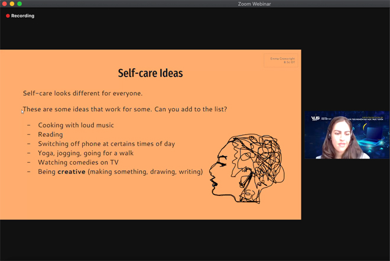Select the presenter's webcam video thumbnail
Screen dimensions: 390x261
pyautogui.click(x=346, y=135)
